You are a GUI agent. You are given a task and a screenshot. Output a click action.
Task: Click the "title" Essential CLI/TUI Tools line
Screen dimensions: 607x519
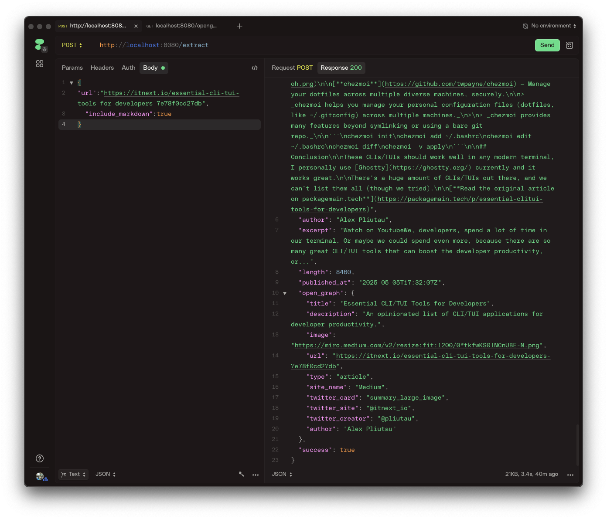[x=400, y=303]
